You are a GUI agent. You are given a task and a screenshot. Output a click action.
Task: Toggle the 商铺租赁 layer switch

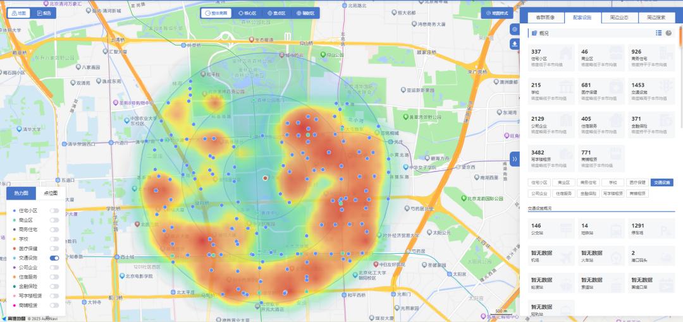[54, 306]
